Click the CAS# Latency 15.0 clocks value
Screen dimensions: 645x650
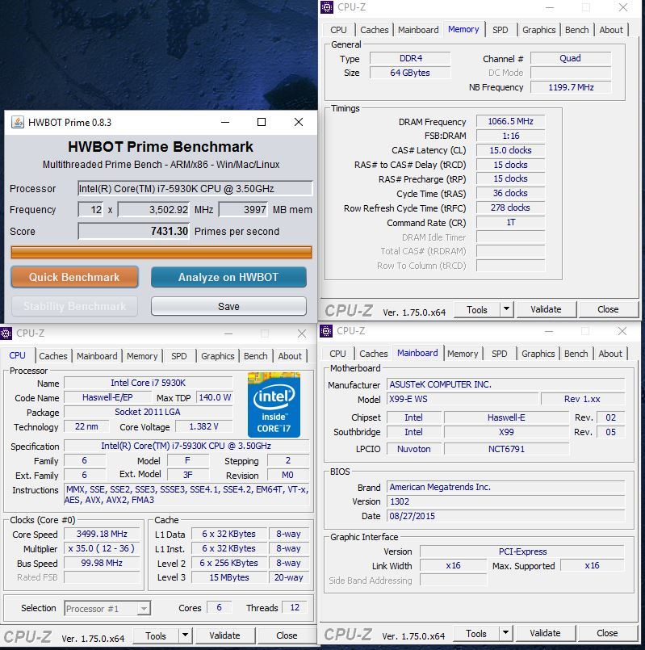(x=510, y=150)
